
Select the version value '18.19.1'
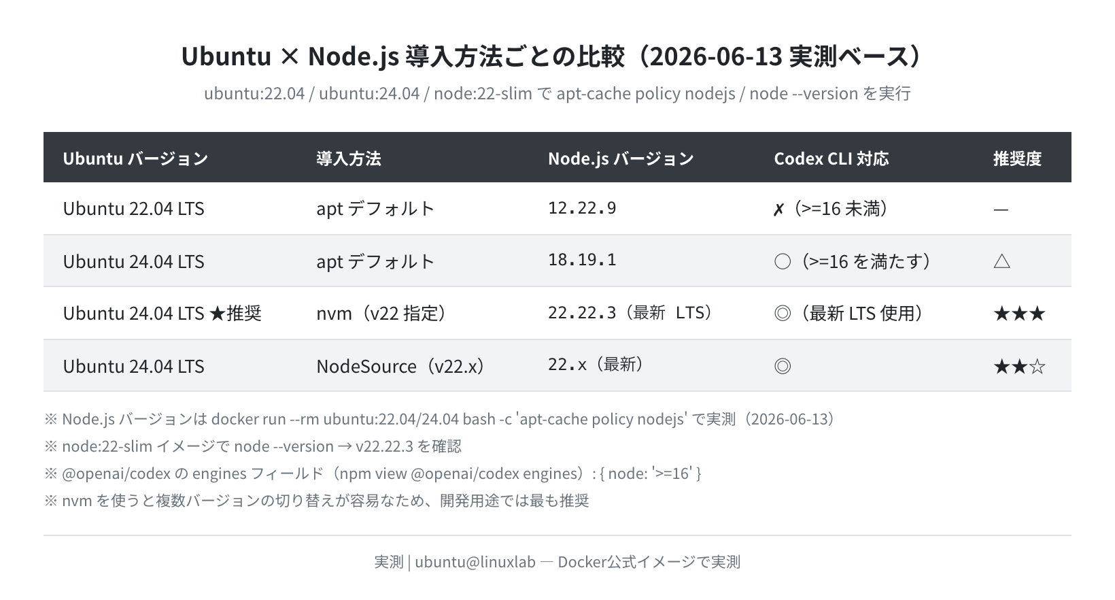coord(582,260)
